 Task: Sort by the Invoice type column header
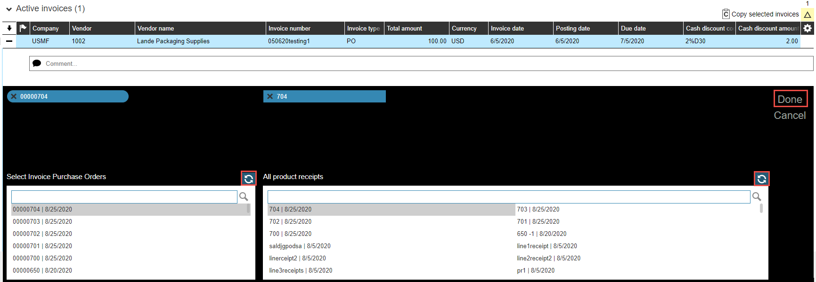(363, 28)
